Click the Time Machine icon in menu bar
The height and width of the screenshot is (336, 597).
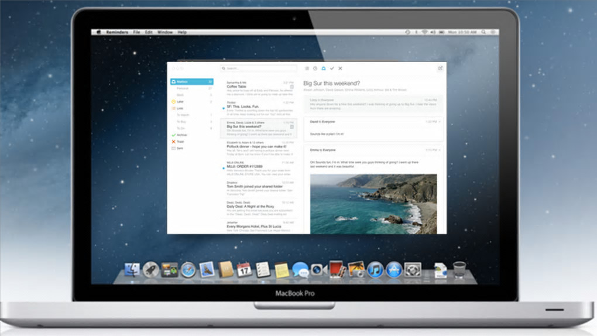point(407,32)
